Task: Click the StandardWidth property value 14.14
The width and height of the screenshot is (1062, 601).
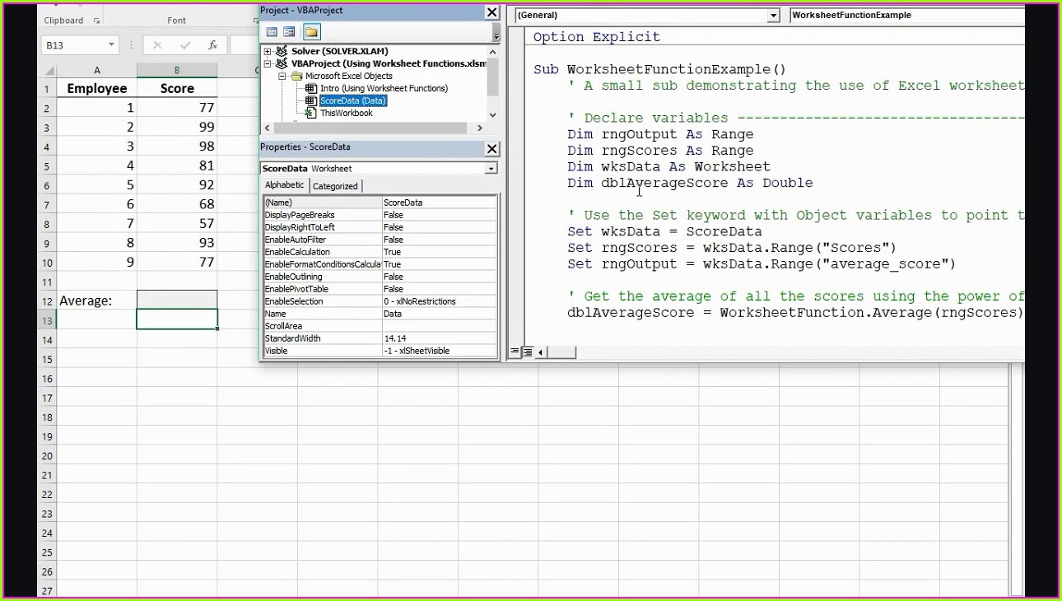Action: (439, 338)
